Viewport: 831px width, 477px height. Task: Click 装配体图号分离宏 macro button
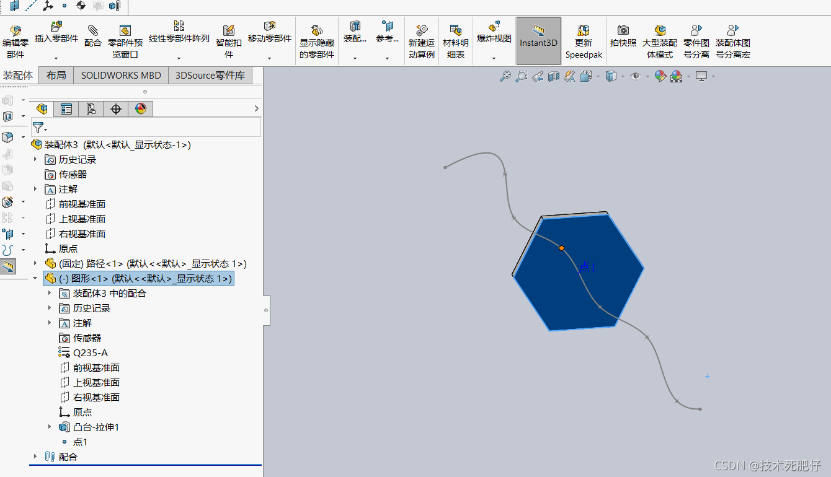[733, 42]
